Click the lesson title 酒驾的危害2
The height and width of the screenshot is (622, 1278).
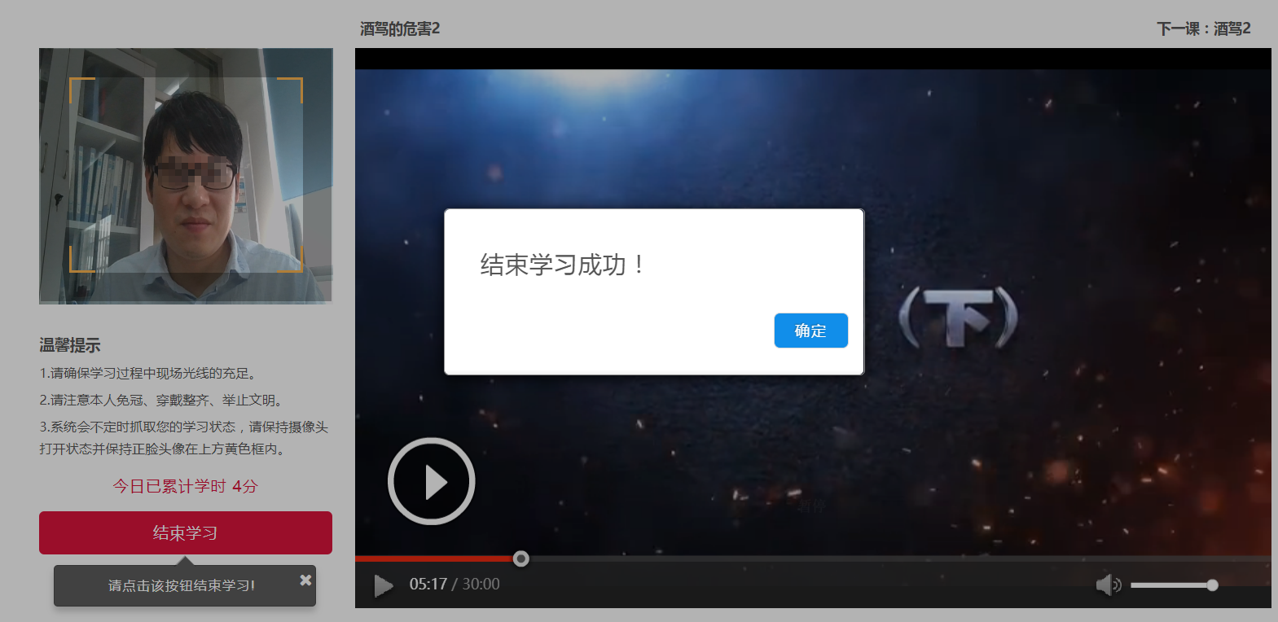pos(400,28)
